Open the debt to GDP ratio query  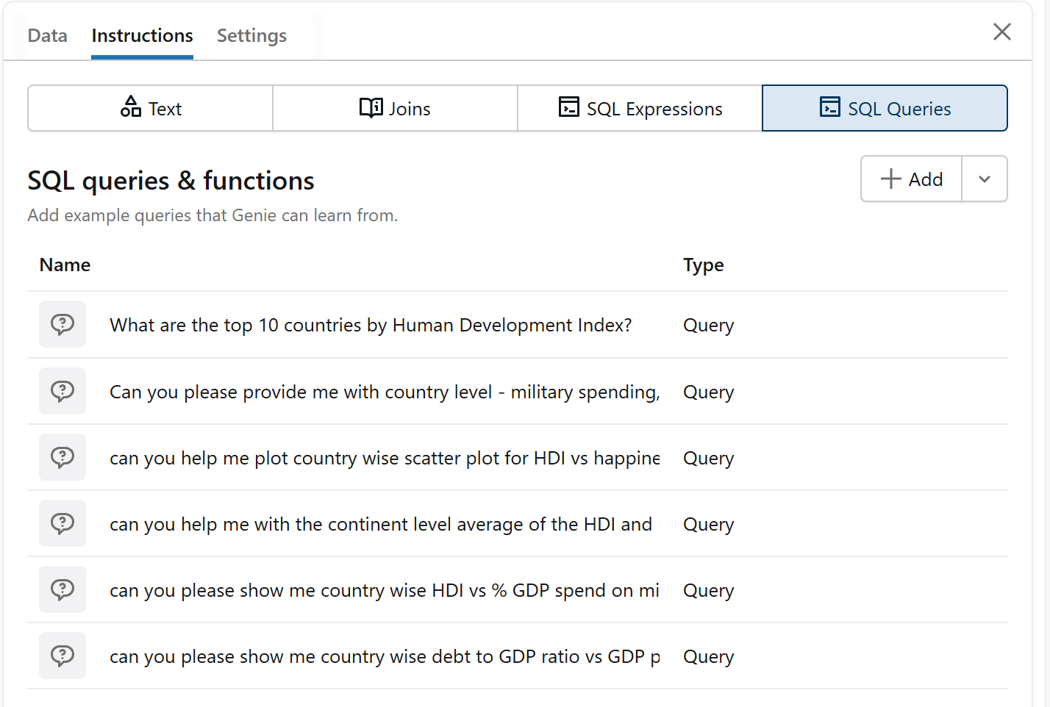[385, 656]
